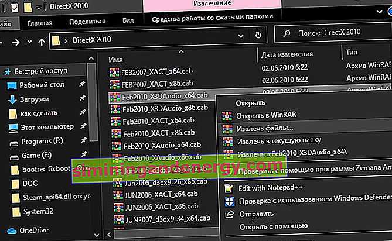
Task: Open Этот компьютер in sidebar
Action: pos(47,128)
